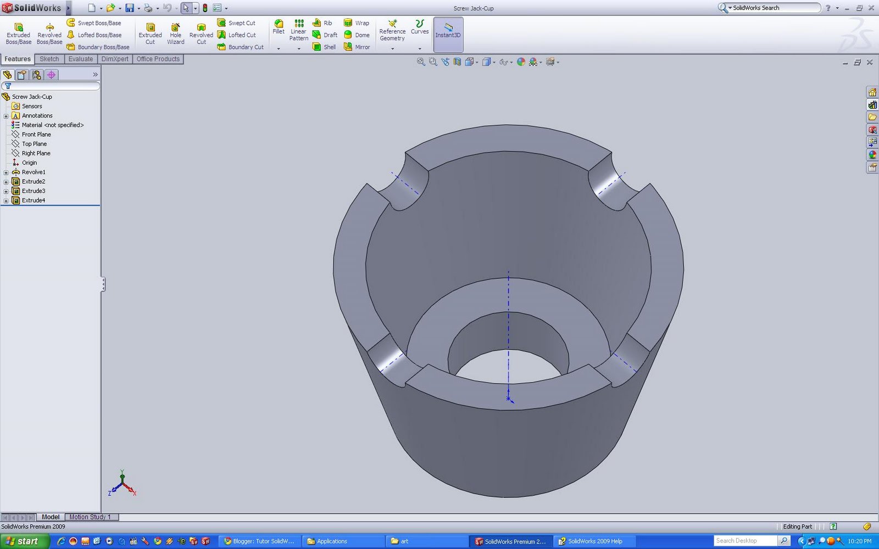Switch to the Motion Study 1 tab
The width and height of the screenshot is (879, 549).
[91, 517]
